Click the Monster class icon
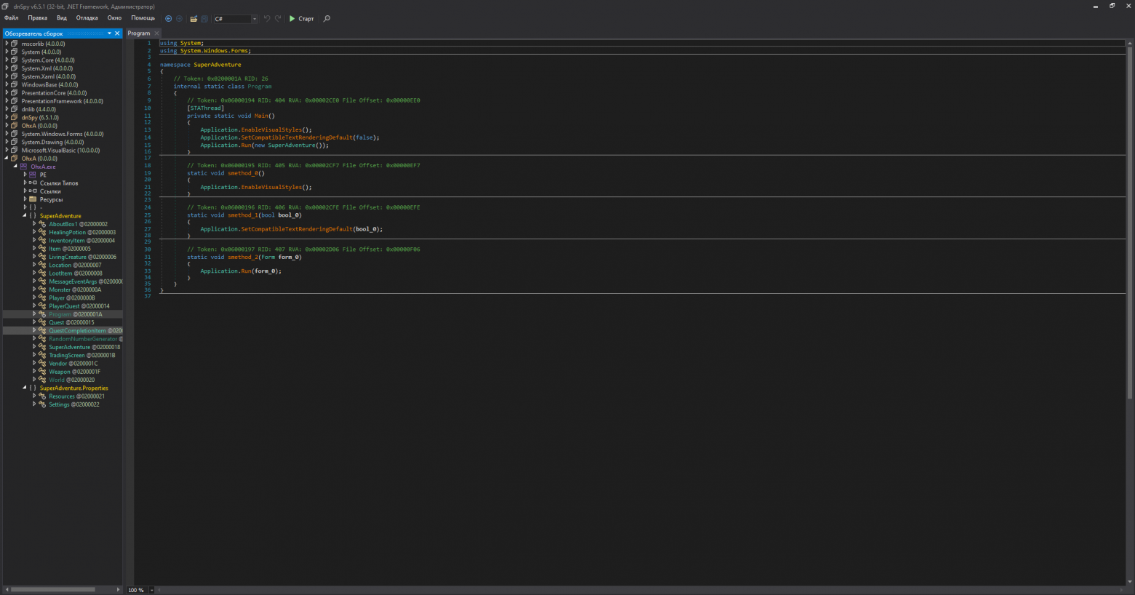 click(x=42, y=289)
